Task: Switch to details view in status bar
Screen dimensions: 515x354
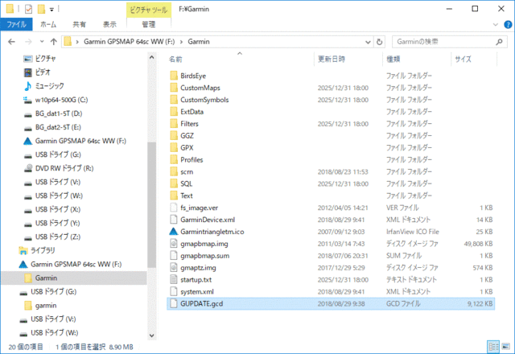Action: click(x=493, y=347)
